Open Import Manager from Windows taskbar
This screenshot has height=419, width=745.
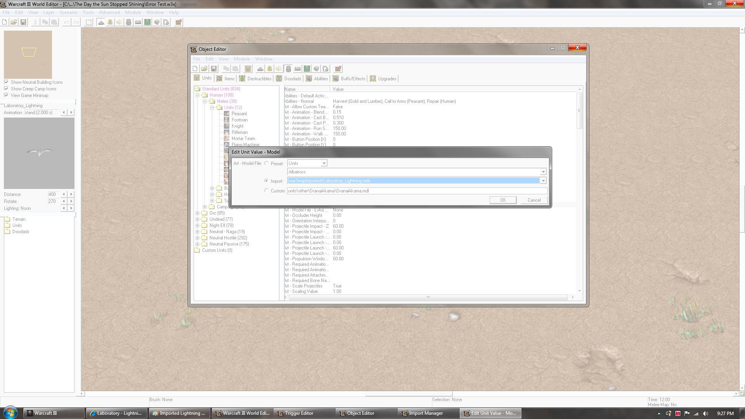click(428, 413)
